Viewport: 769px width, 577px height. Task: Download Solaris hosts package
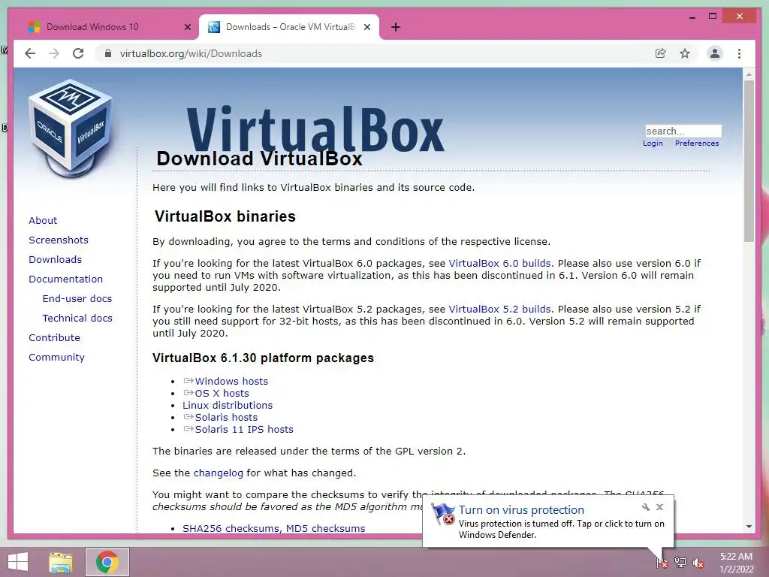225,418
